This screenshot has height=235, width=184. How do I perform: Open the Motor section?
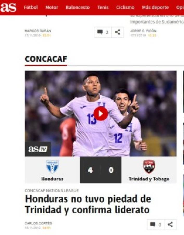[52, 7]
